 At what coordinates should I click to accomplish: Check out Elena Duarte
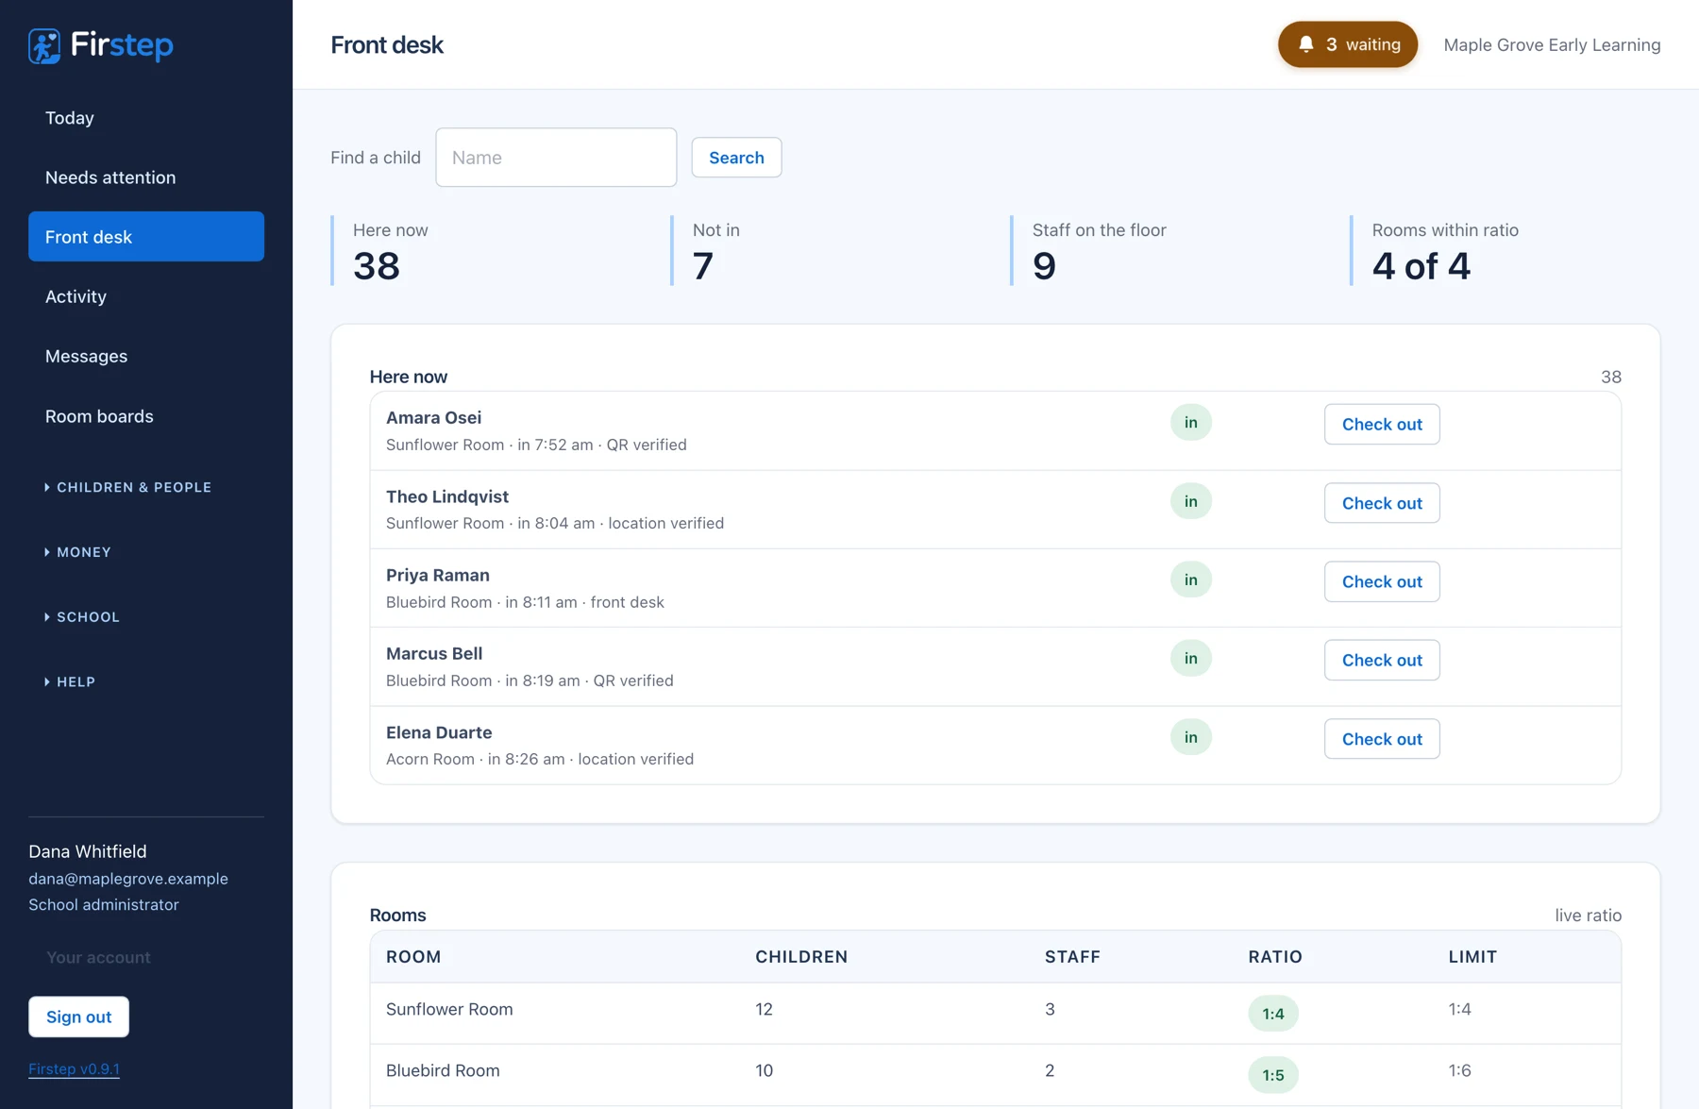click(1382, 739)
